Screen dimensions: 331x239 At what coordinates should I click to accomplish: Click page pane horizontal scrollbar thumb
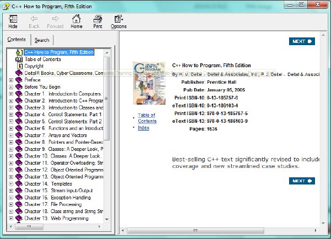click(x=195, y=230)
